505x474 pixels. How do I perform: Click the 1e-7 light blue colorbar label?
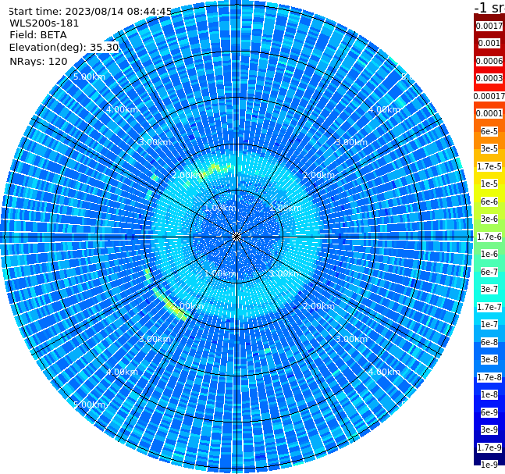point(489,325)
